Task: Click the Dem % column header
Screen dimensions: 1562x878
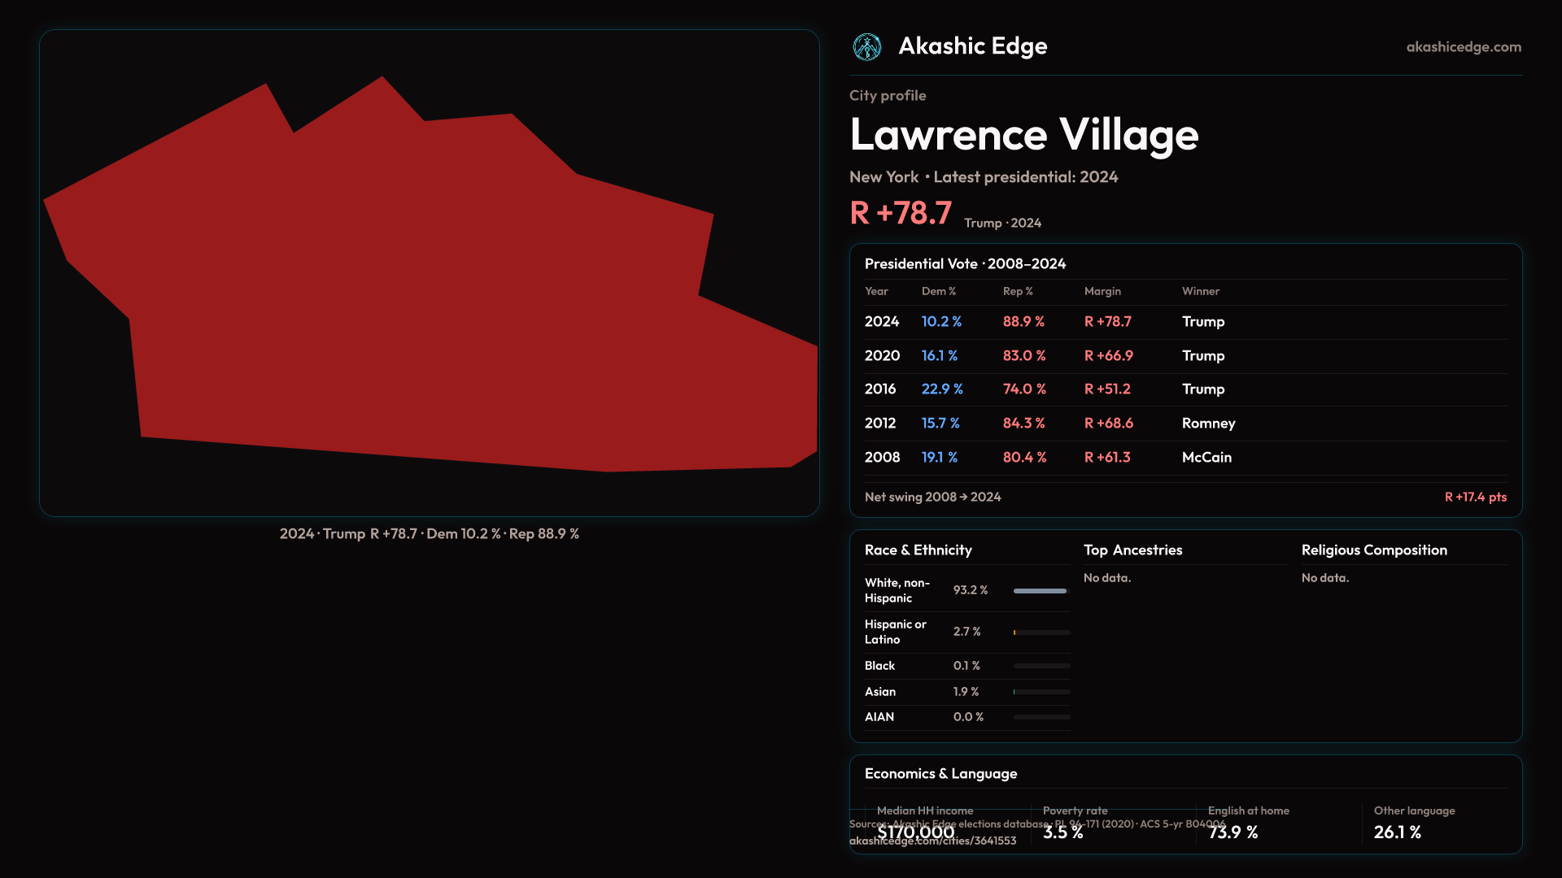Action: tap(938, 291)
